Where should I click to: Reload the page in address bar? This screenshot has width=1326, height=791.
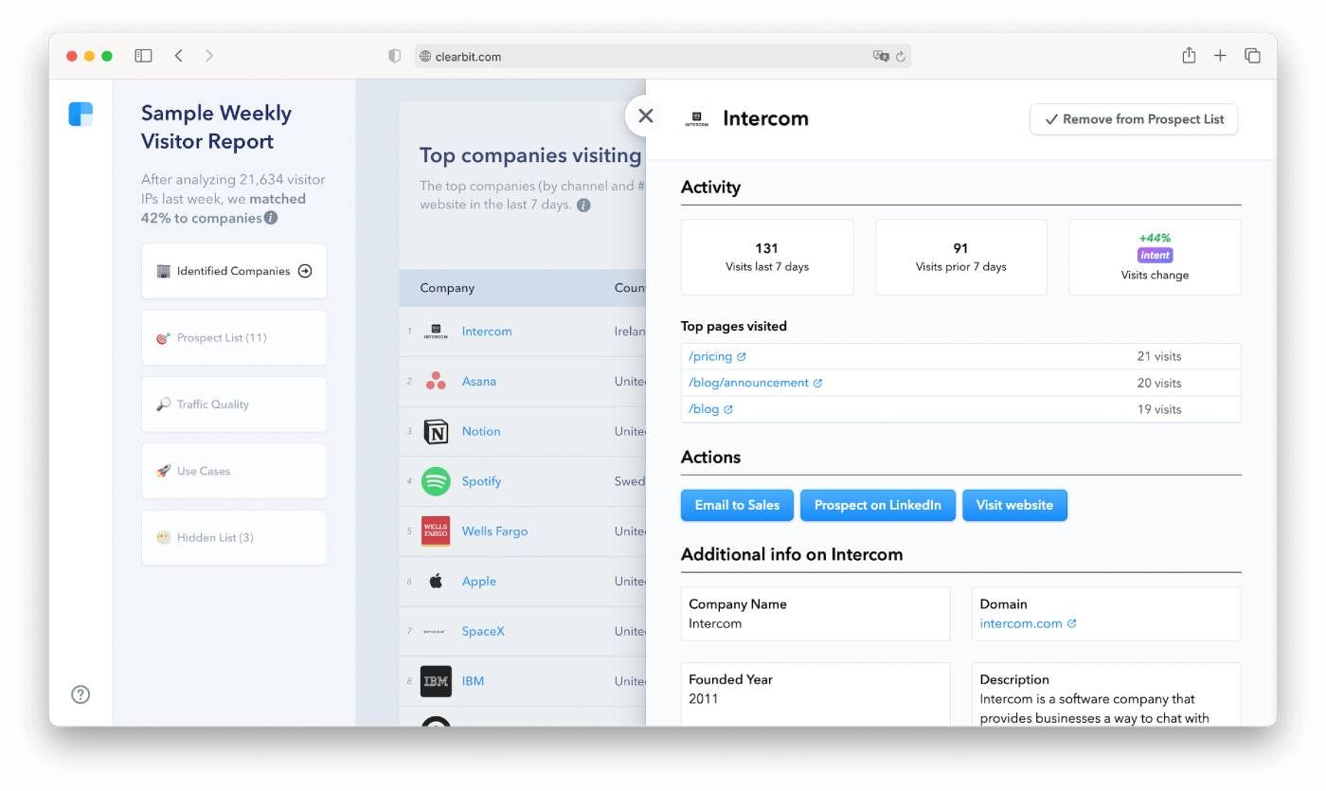pyautogui.click(x=900, y=57)
